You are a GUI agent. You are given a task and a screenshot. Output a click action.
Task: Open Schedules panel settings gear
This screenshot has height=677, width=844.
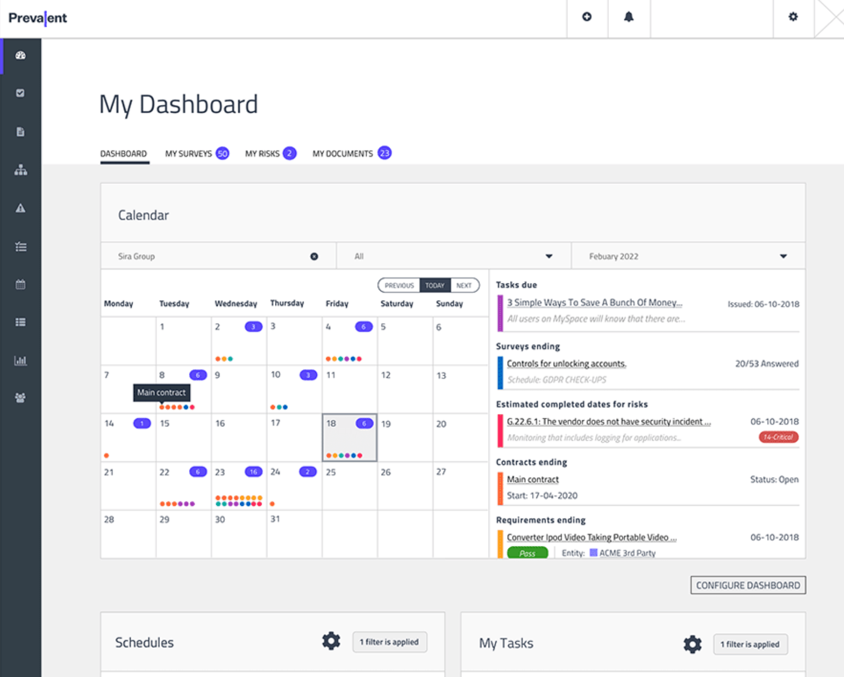point(331,641)
